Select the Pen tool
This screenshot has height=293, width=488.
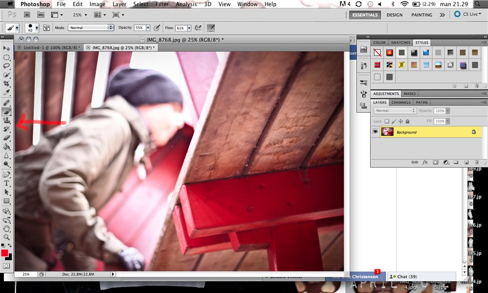coord(7,174)
